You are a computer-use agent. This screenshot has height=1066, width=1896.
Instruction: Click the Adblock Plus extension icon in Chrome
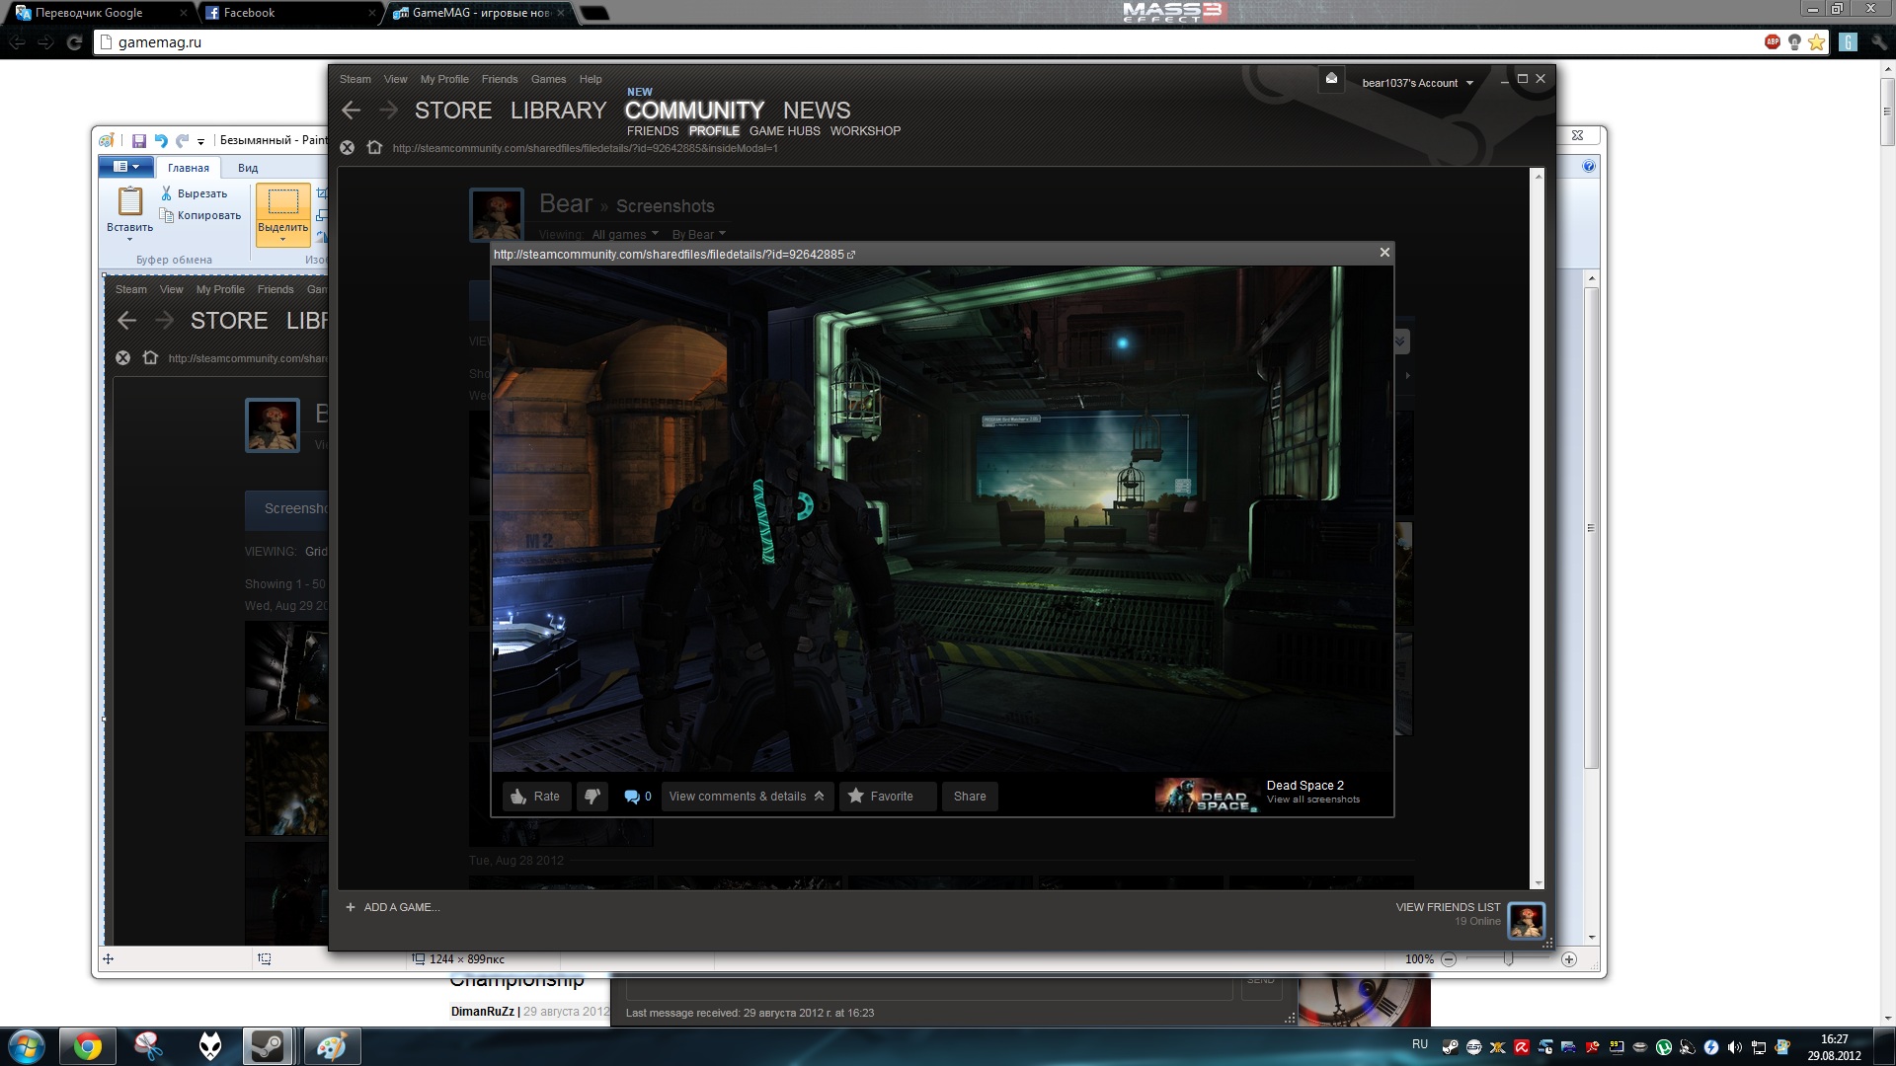[1772, 42]
